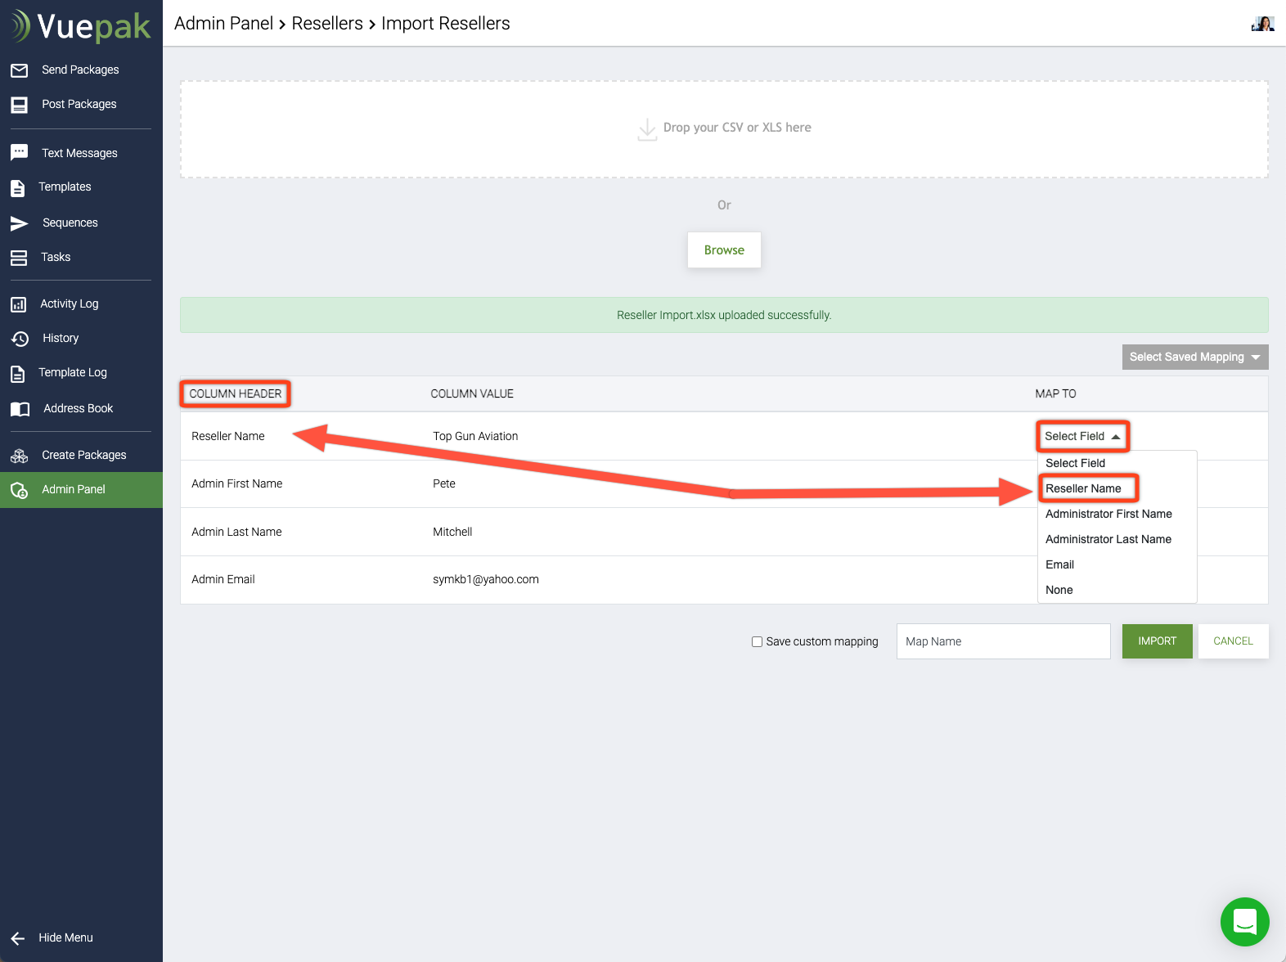Screen dimensions: 1286x962
Task: Click the green IMPORT button
Action: pyautogui.click(x=1157, y=641)
